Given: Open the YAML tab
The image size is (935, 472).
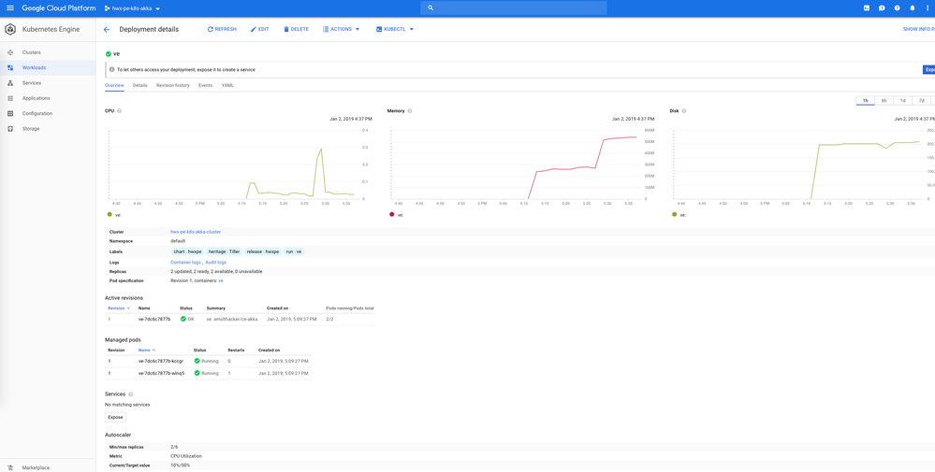Looking at the screenshot, I should (x=227, y=85).
